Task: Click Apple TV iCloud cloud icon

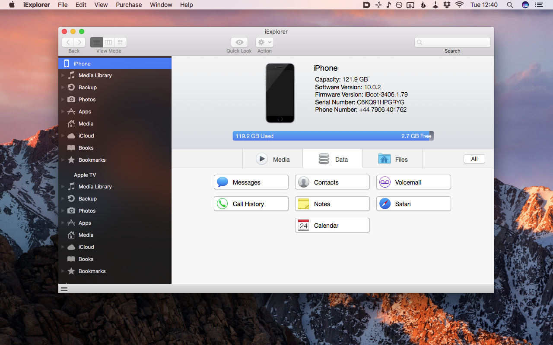Action: [71, 247]
